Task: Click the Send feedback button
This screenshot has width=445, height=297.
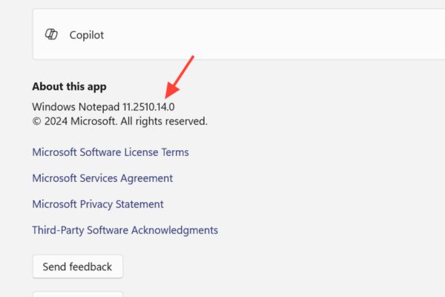Action: (77, 267)
